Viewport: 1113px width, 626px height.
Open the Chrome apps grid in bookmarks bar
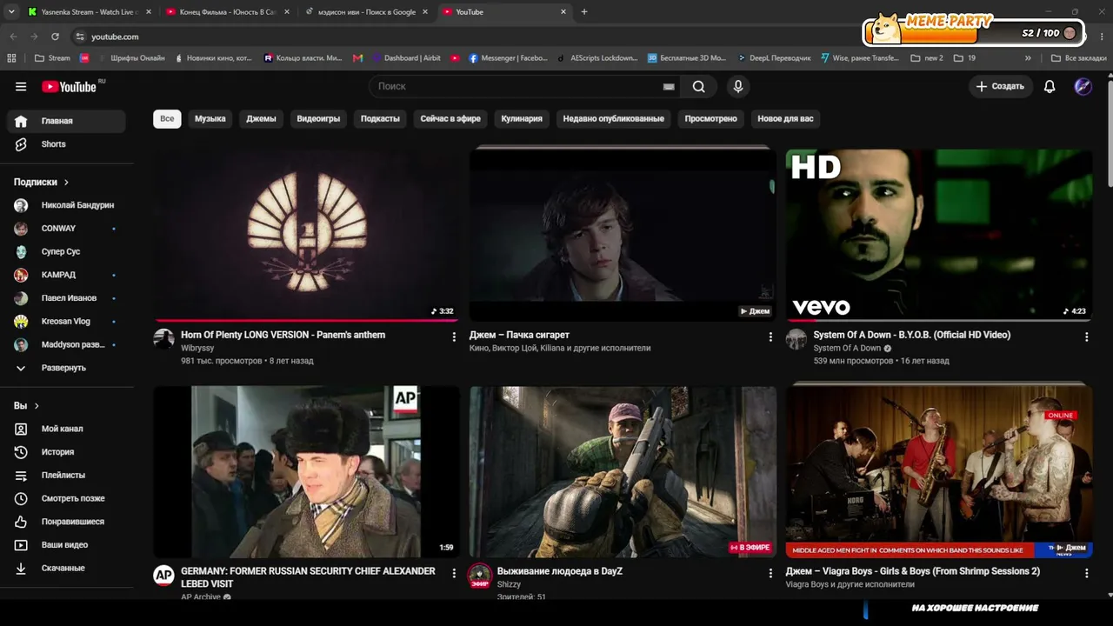(x=11, y=58)
